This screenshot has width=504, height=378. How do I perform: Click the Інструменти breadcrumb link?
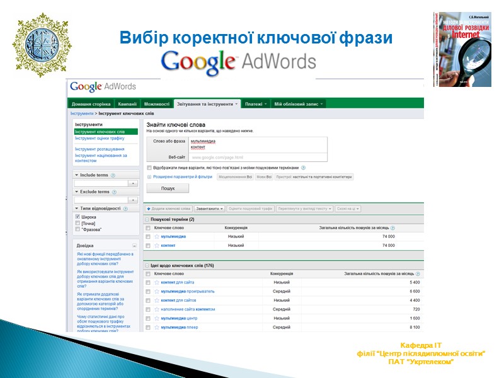82,113
